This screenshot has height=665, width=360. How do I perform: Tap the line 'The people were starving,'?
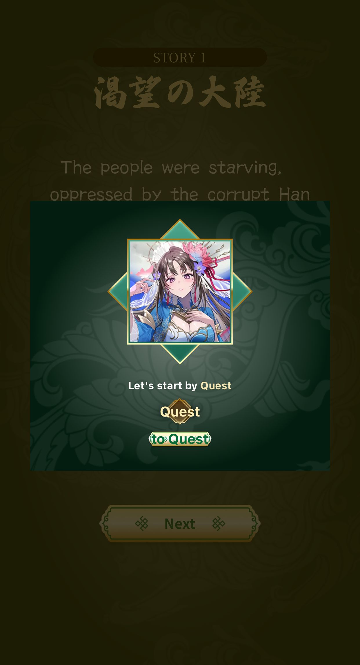171,168
